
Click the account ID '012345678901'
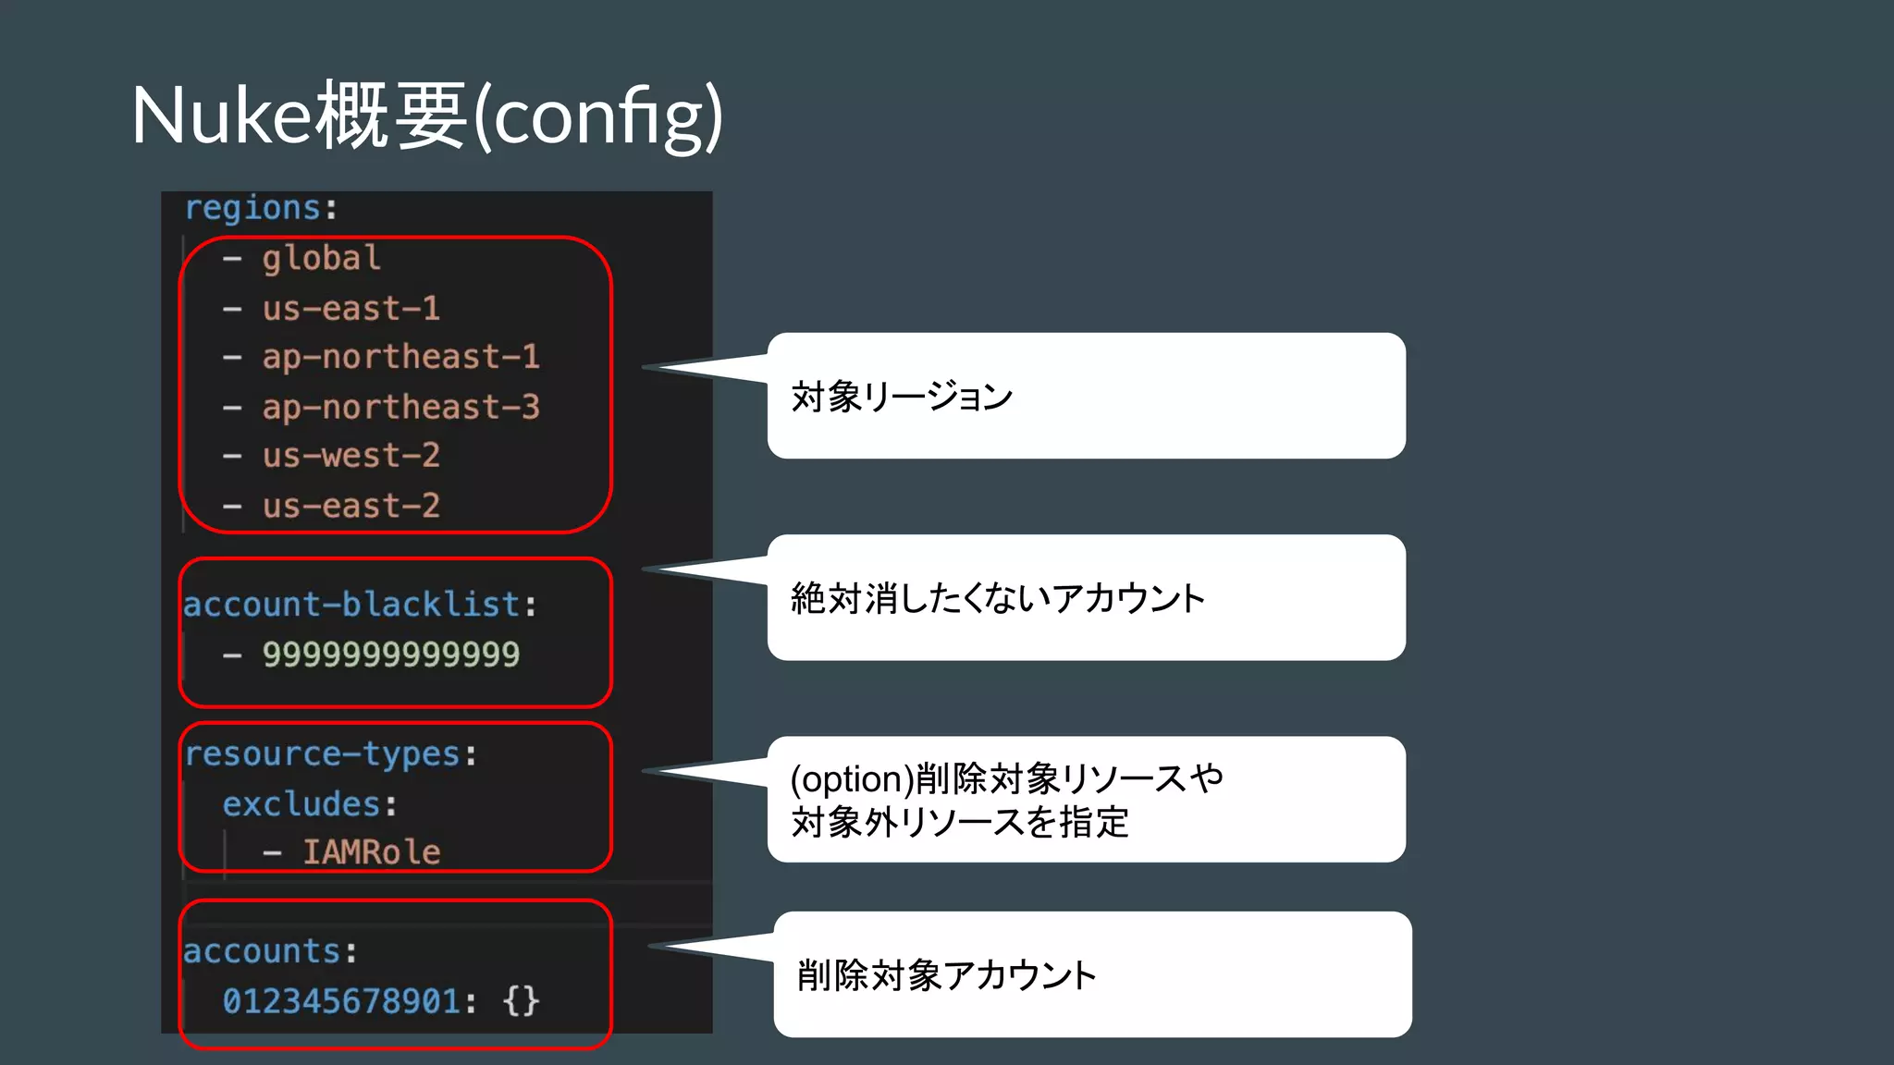[x=341, y=1001]
